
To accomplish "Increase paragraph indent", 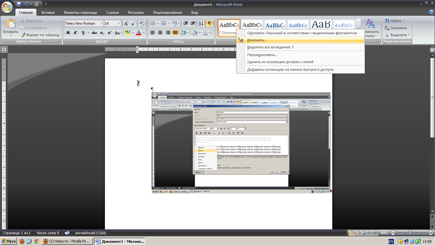I will click(193, 23).
